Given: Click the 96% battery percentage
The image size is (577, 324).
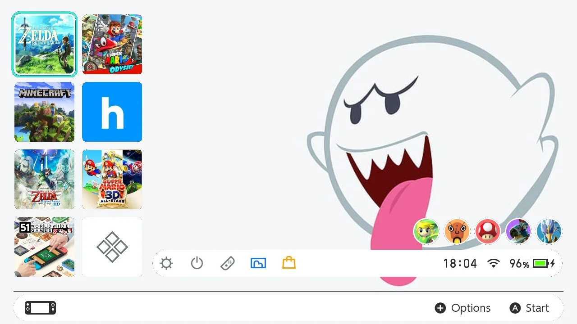Looking at the screenshot, I should (x=519, y=264).
